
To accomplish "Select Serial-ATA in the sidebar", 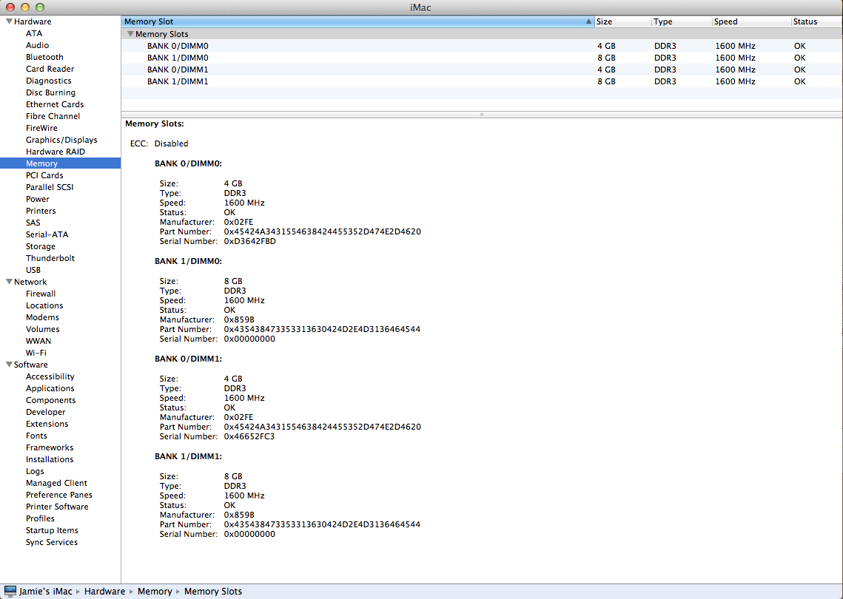I will tap(47, 234).
